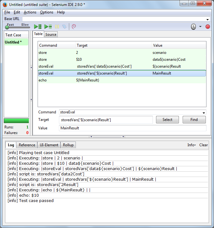Click the Runs count value

[27, 127]
